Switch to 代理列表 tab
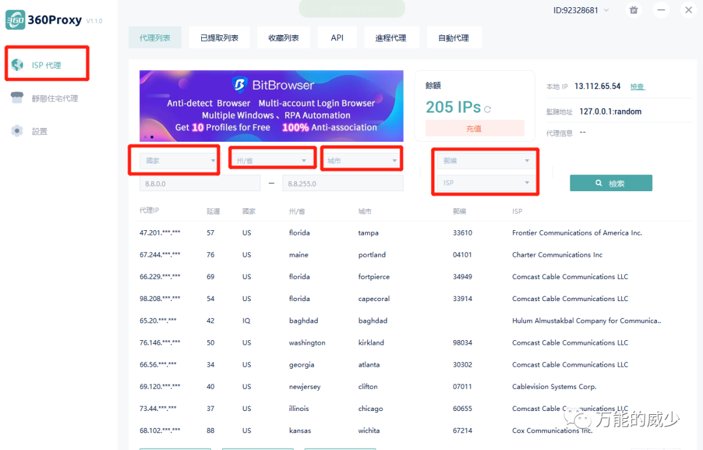This screenshot has width=703, height=450. point(155,38)
